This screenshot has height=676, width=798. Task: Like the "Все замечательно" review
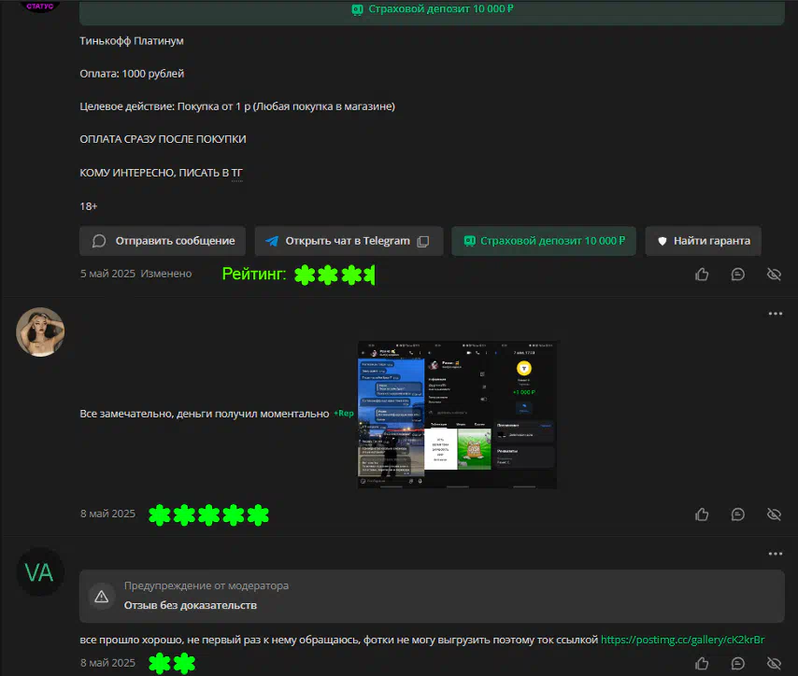tap(702, 514)
